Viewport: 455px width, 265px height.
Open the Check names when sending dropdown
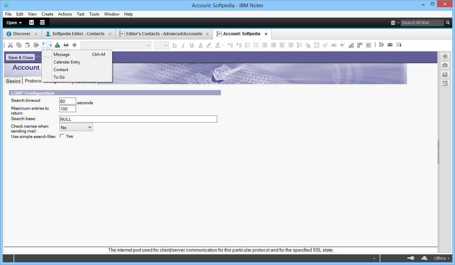[x=76, y=127]
